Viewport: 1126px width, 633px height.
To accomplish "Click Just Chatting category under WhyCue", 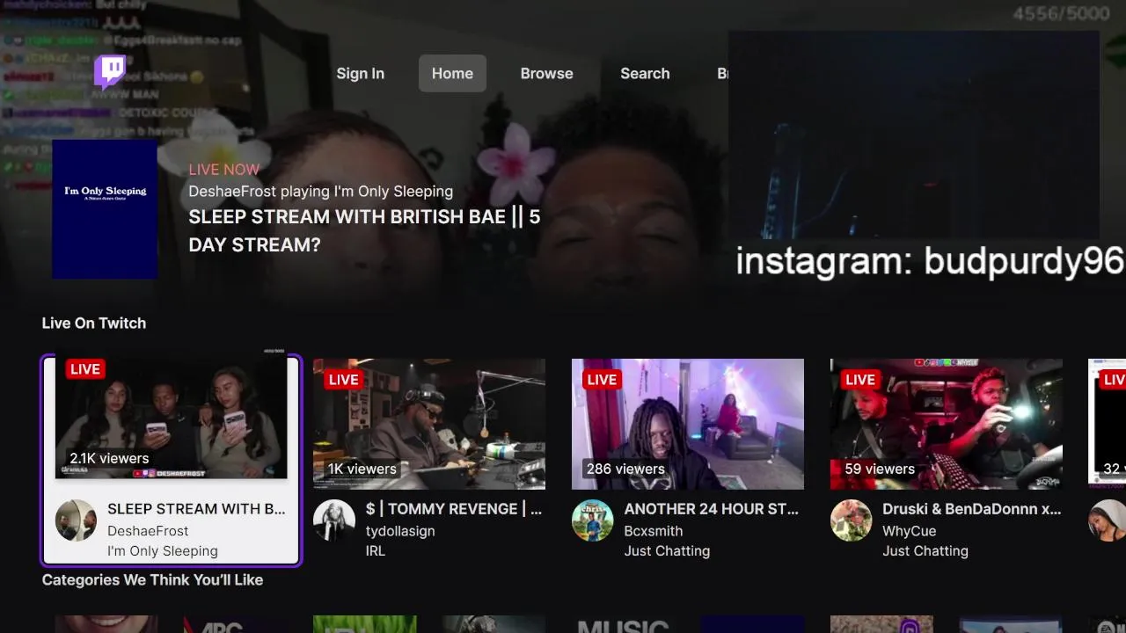I will pos(925,551).
